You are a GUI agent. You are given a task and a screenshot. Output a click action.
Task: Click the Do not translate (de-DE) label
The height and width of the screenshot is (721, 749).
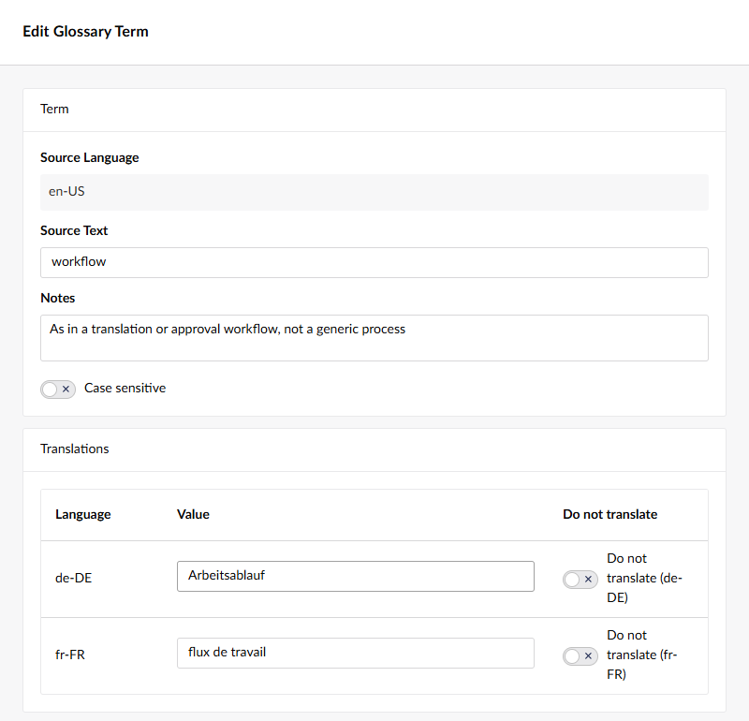pyautogui.click(x=644, y=578)
